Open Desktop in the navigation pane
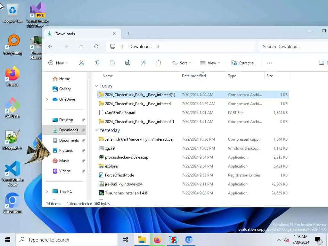Screen dimensions: 328x246 [66, 120]
